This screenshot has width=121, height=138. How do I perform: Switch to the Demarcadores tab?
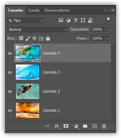(x=57, y=10)
